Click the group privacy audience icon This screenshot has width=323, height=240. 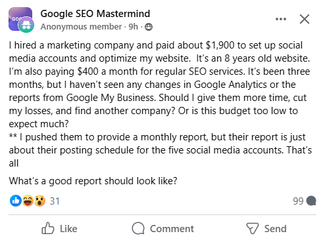coord(149,27)
